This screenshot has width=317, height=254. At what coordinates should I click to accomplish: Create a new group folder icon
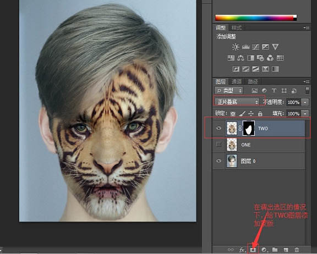click(275, 250)
